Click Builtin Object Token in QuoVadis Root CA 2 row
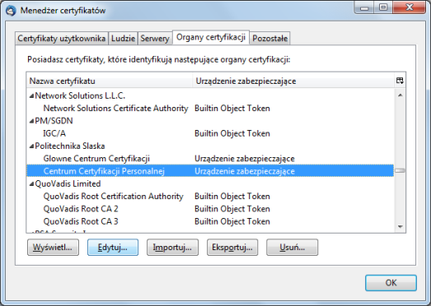 [x=232, y=209]
